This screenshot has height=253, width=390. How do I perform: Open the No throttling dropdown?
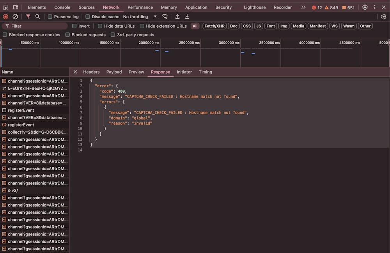coord(140,17)
